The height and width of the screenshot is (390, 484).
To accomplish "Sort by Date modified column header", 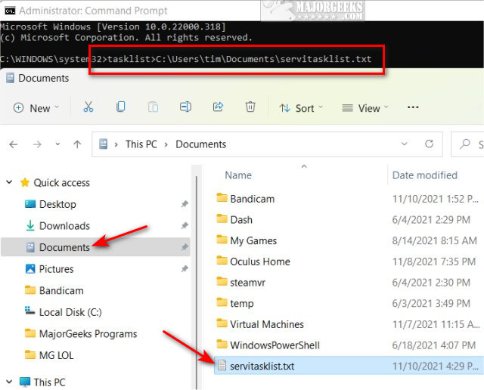I will click(425, 175).
